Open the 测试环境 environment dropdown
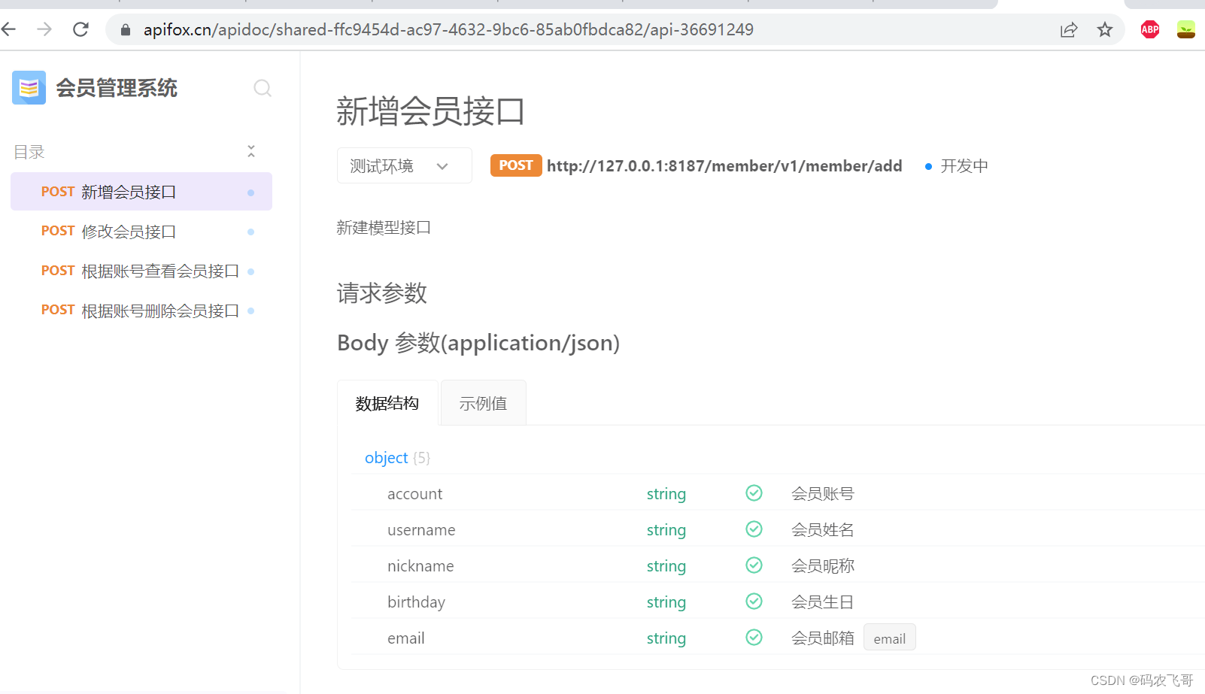The image size is (1205, 694). click(405, 165)
